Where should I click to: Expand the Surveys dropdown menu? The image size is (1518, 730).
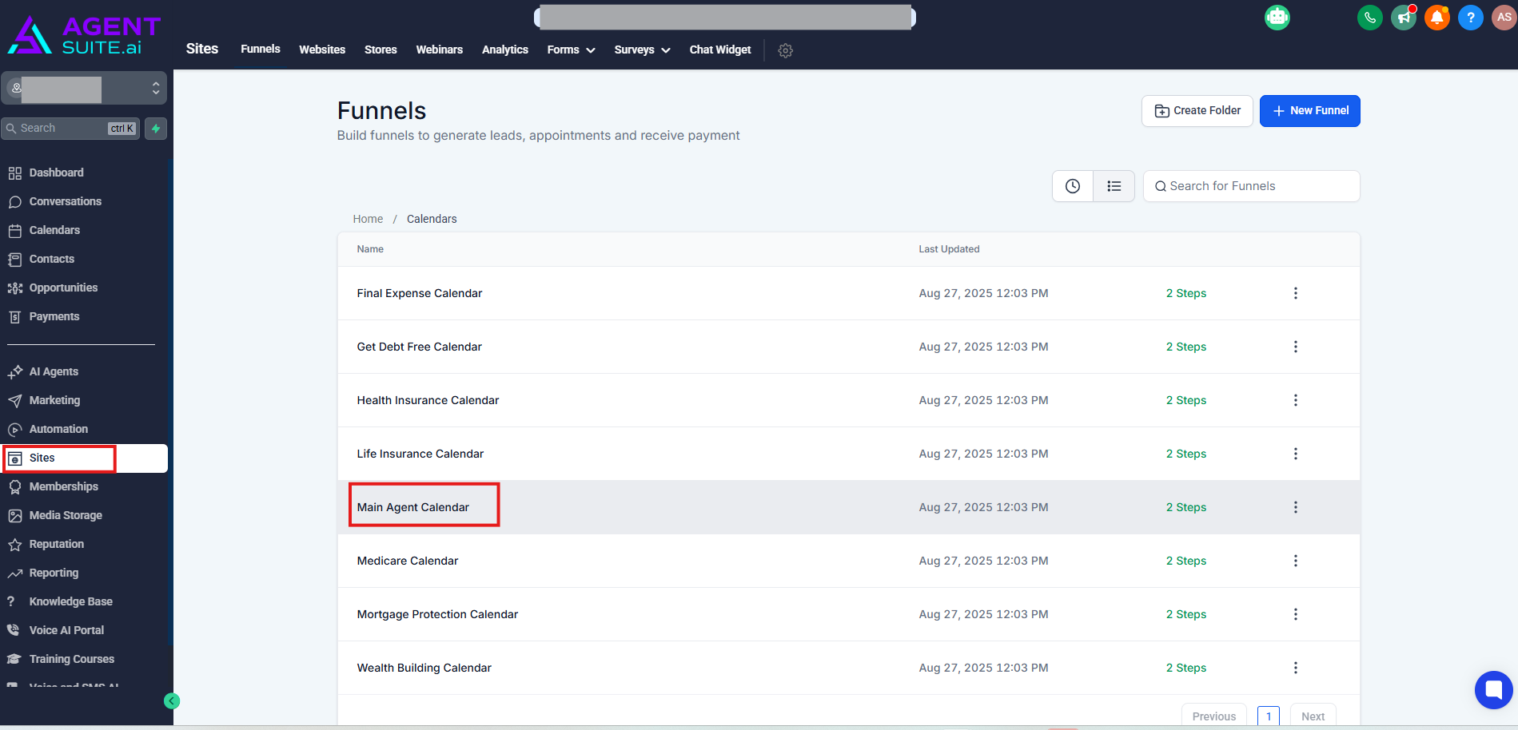click(x=642, y=50)
